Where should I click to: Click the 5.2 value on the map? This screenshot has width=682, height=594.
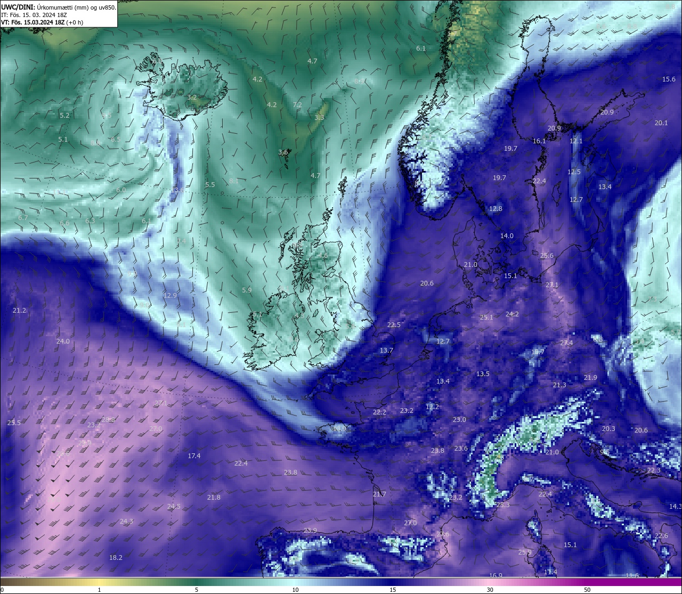64,116
